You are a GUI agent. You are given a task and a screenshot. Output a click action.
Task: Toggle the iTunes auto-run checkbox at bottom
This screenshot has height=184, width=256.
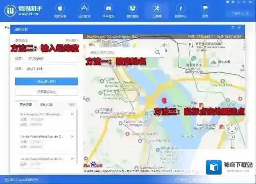click(6, 180)
